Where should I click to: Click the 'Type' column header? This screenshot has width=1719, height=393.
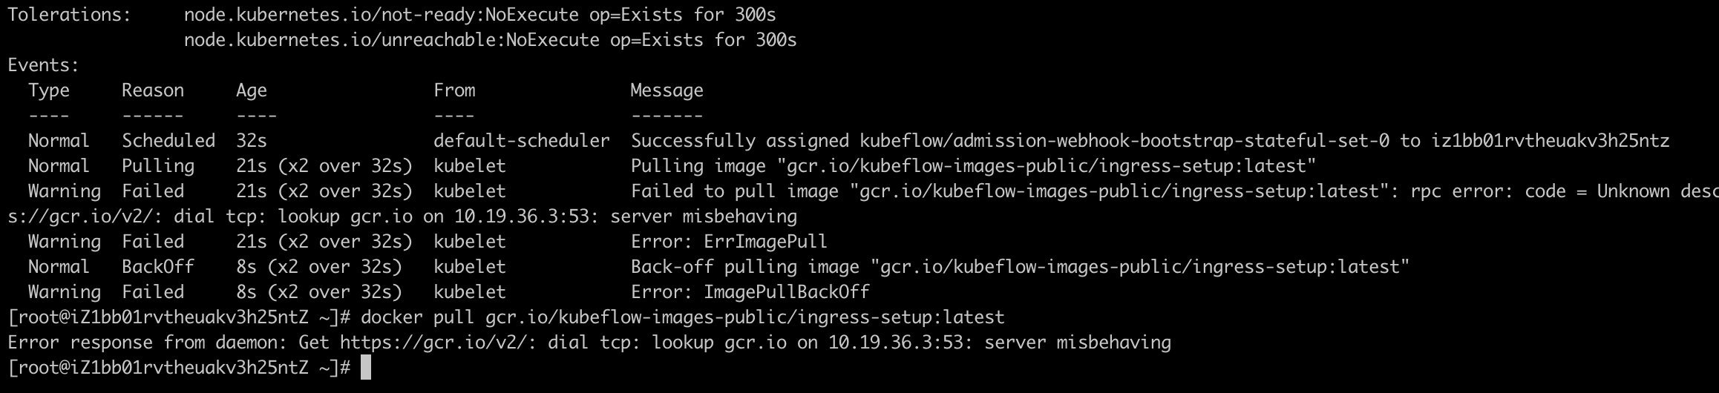point(49,91)
